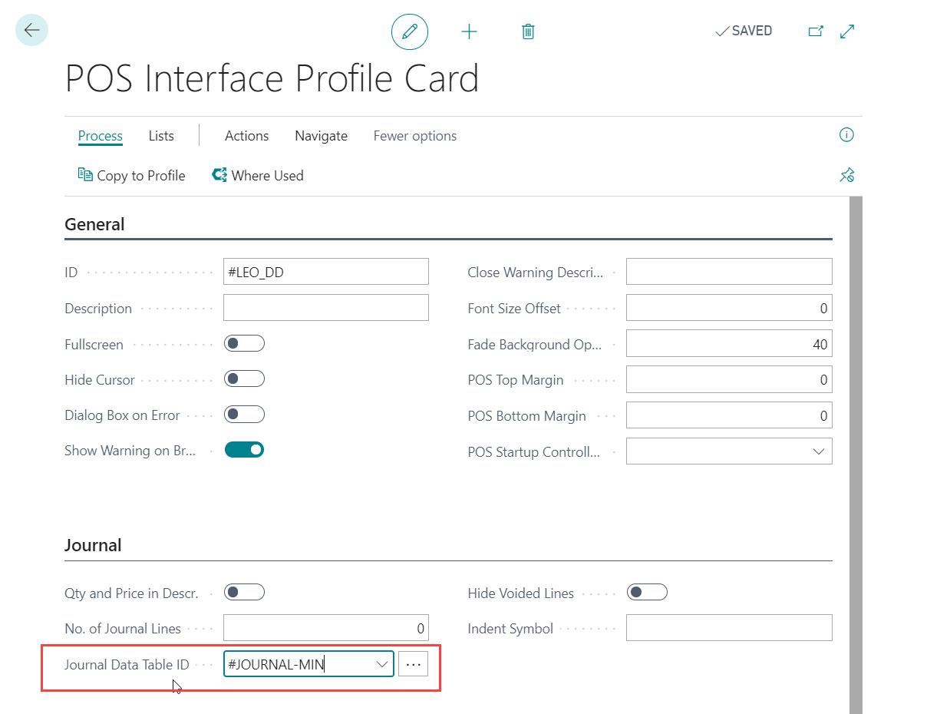927x714 pixels.
Task: Click Where Used action
Action: click(x=258, y=176)
